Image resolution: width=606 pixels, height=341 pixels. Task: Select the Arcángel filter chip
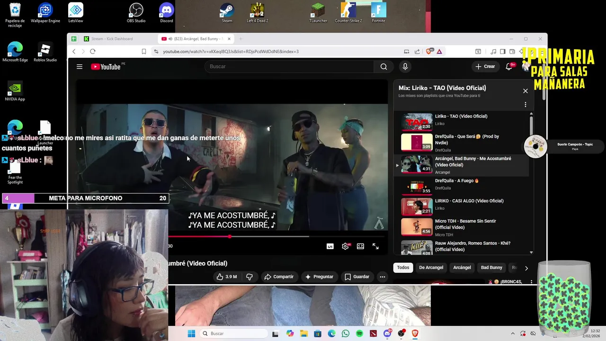462,268
